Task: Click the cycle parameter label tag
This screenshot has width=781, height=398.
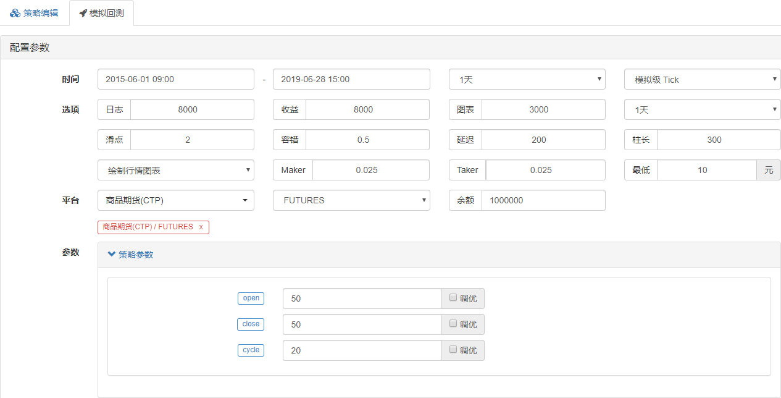Action: click(251, 350)
